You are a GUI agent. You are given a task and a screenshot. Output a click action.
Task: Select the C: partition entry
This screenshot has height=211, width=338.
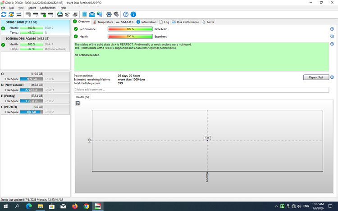click(x=35, y=76)
